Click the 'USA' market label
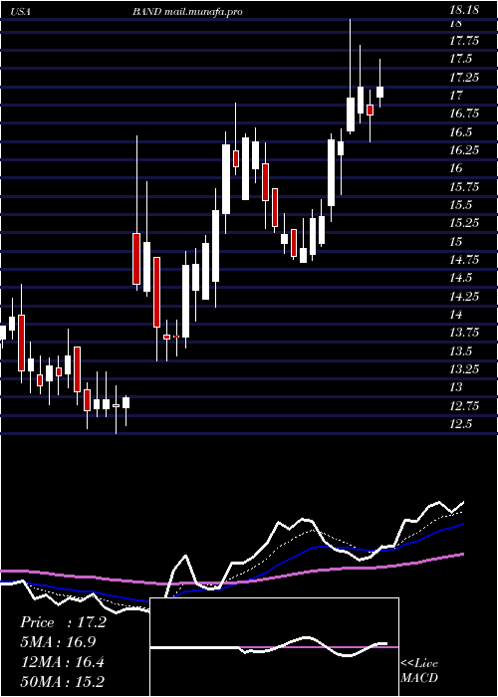 [20, 12]
